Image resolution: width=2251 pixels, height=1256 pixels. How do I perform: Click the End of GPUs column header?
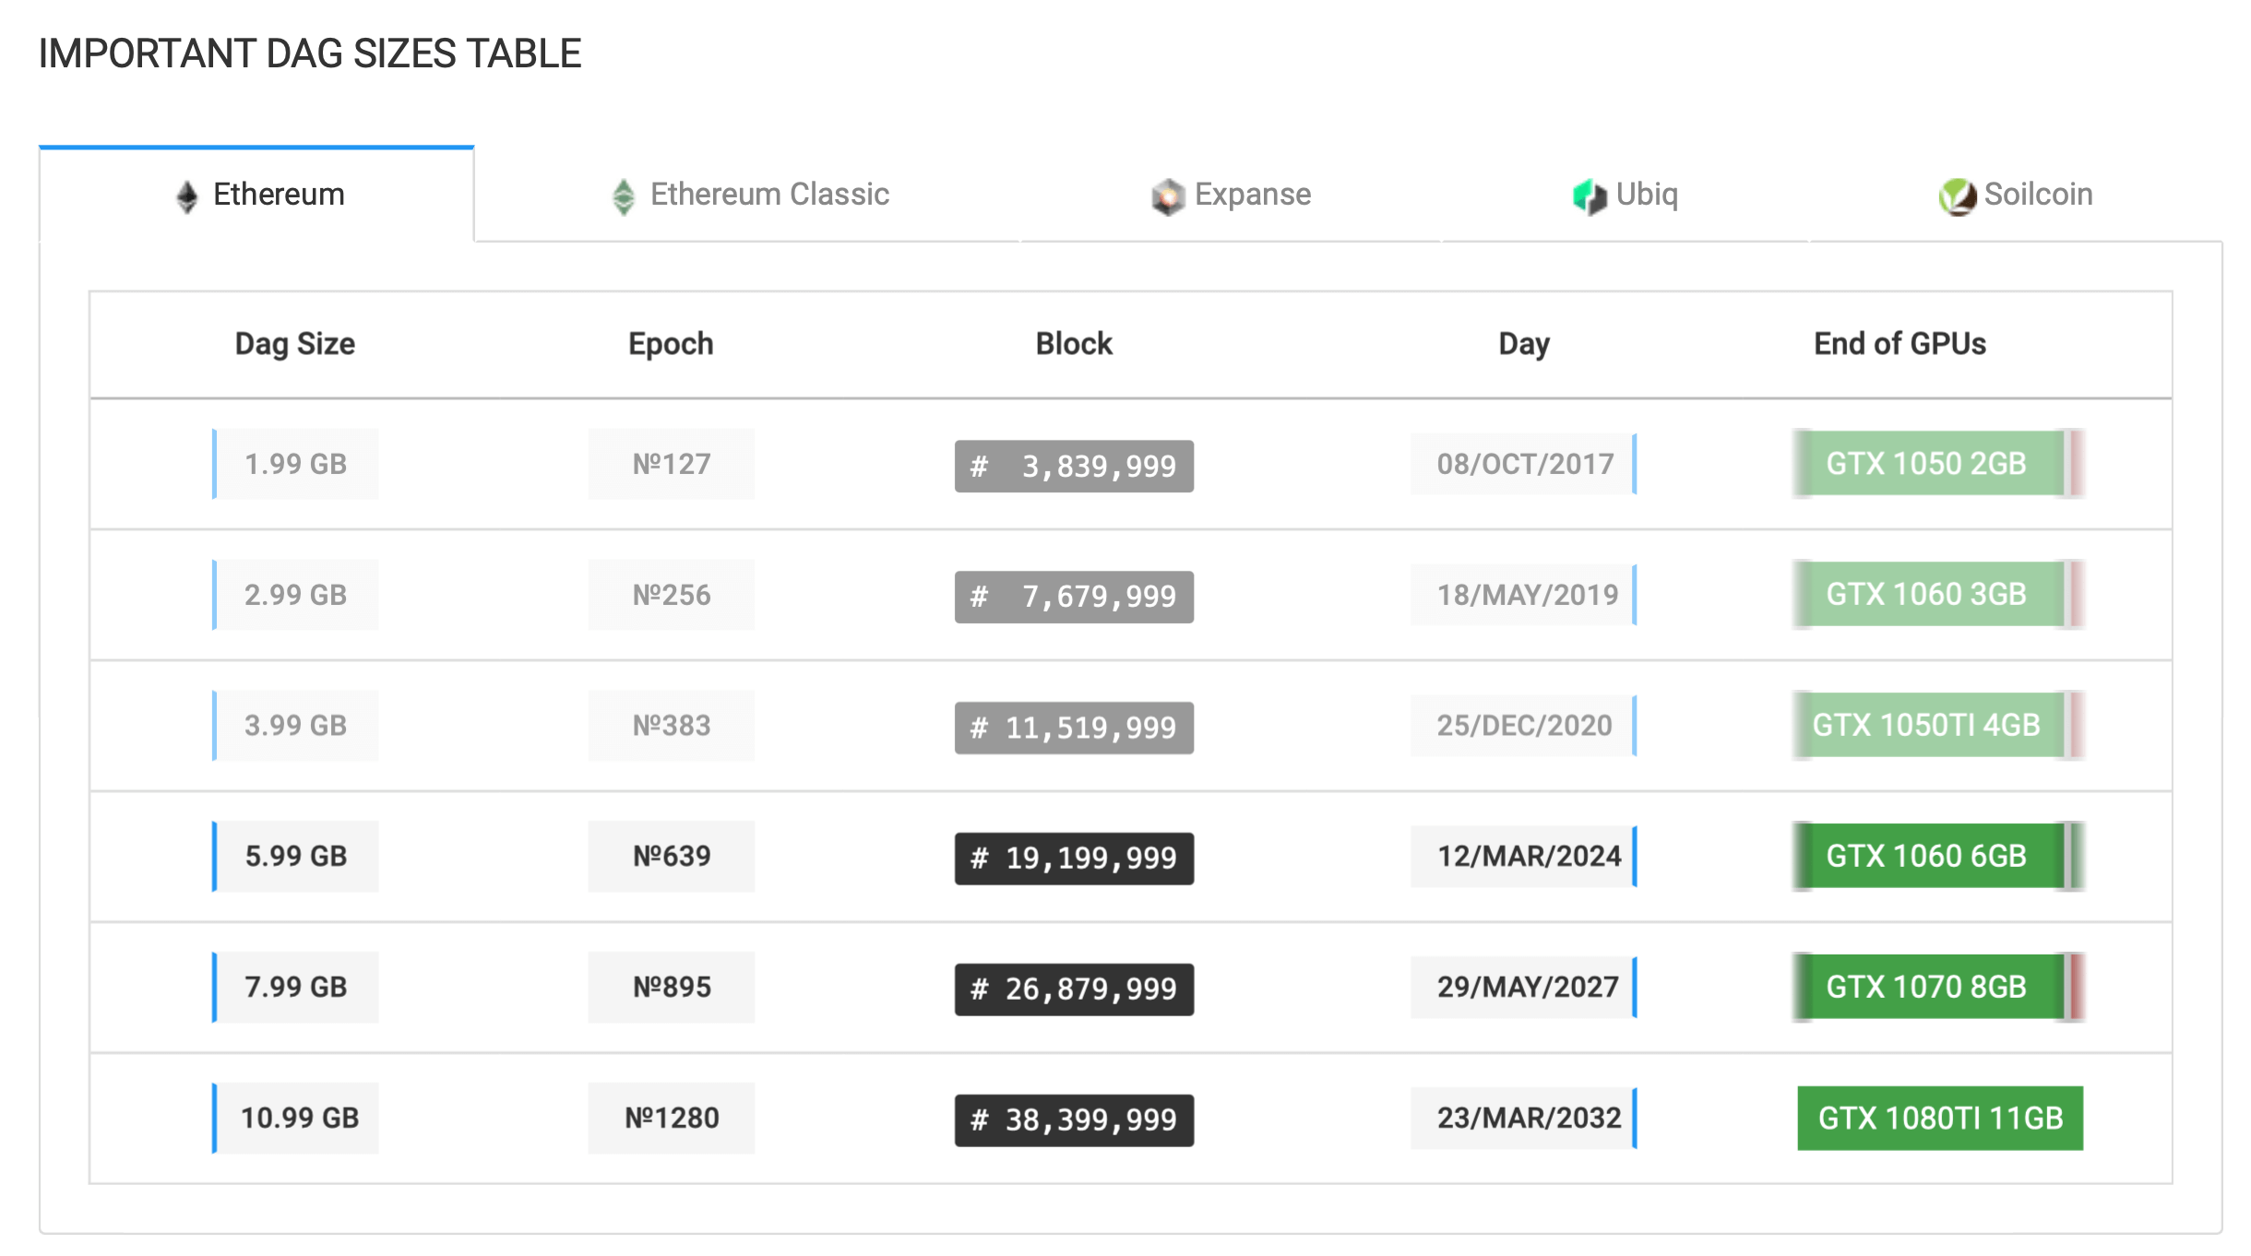click(1900, 344)
